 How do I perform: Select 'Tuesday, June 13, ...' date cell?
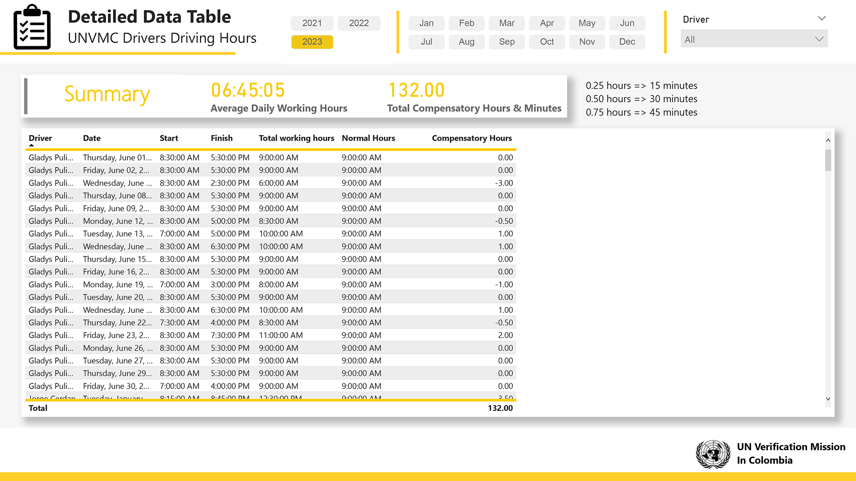118,234
